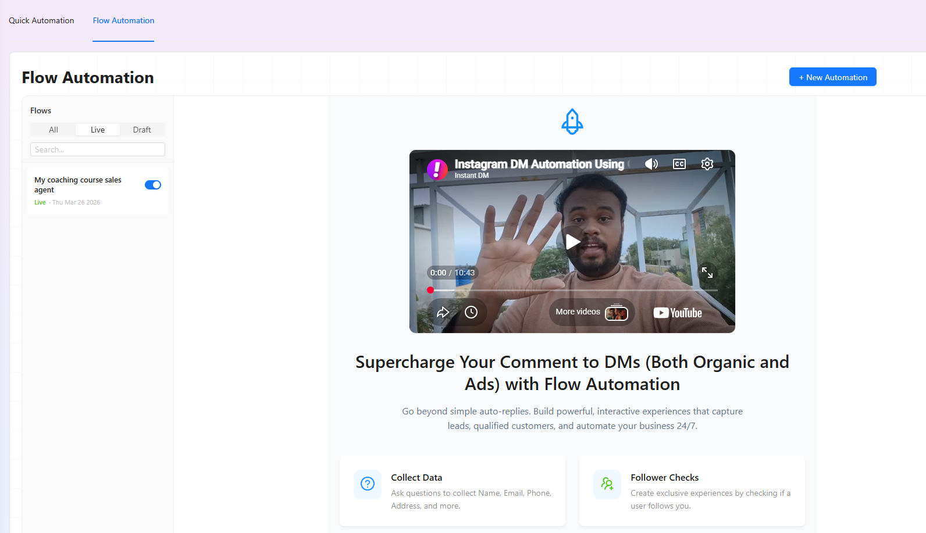
Task: Select the Follower Checks heading
Action: coord(665,477)
